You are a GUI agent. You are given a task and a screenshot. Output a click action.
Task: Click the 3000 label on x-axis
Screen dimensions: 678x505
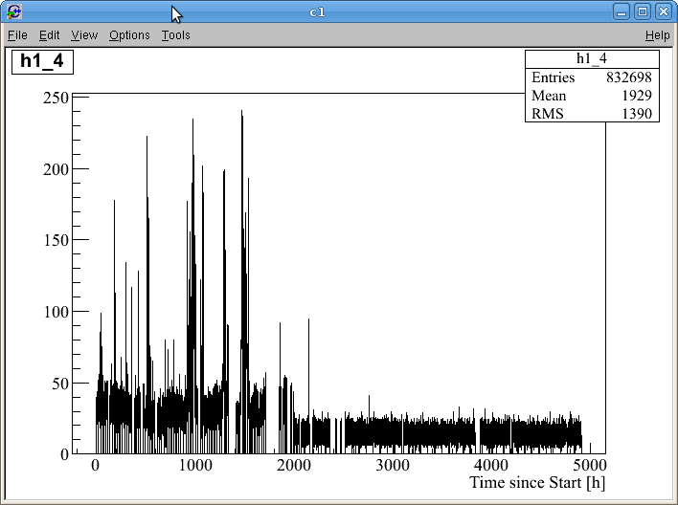pyautogui.click(x=393, y=465)
